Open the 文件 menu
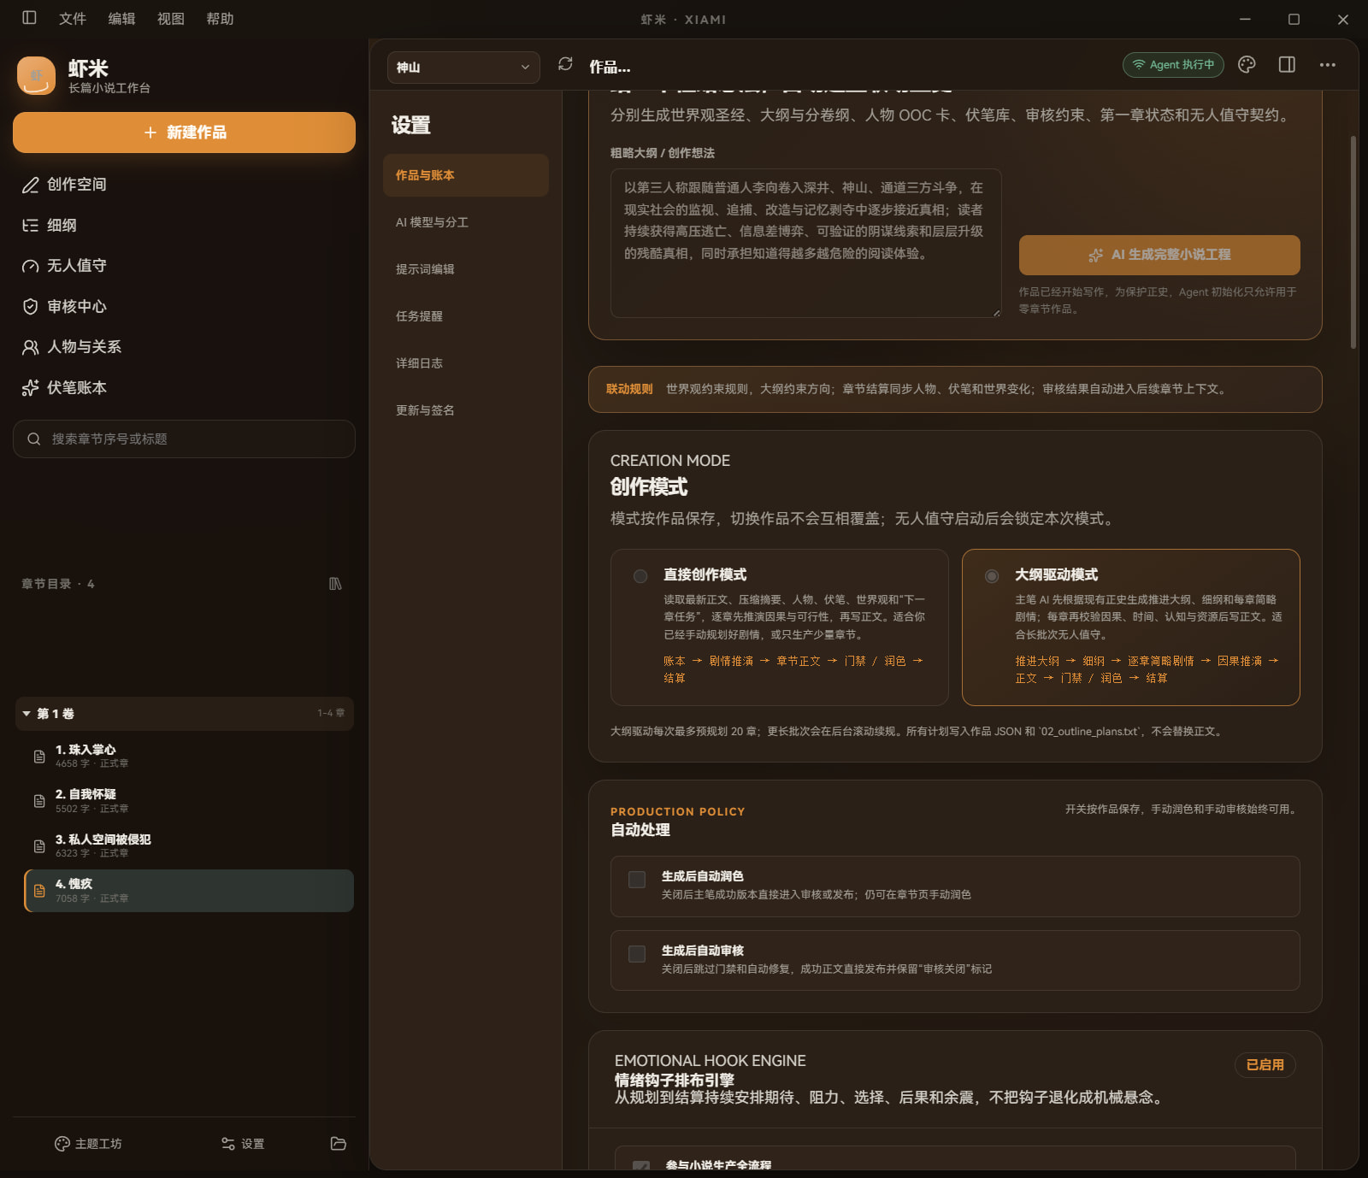The image size is (1368, 1178). (73, 19)
